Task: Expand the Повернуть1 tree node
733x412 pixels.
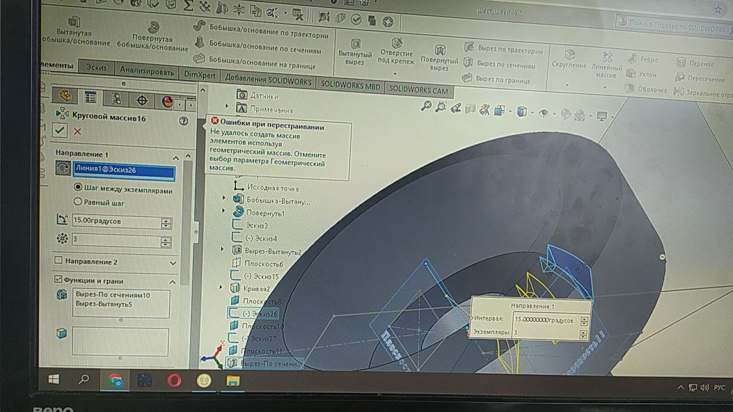Action: [224, 211]
